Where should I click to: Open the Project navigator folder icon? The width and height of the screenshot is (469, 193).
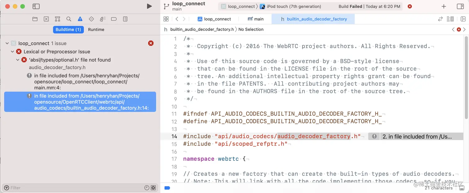tap(35, 19)
